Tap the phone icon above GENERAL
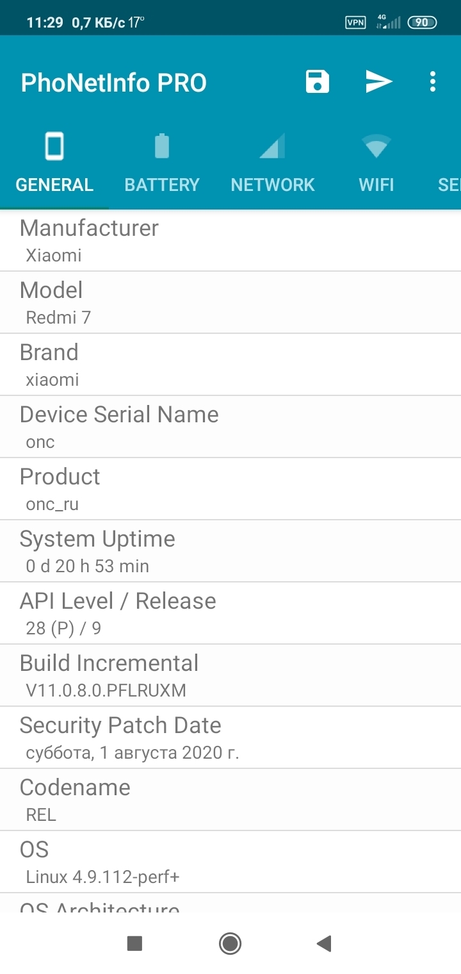This screenshot has width=461, height=974. pyautogui.click(x=54, y=146)
